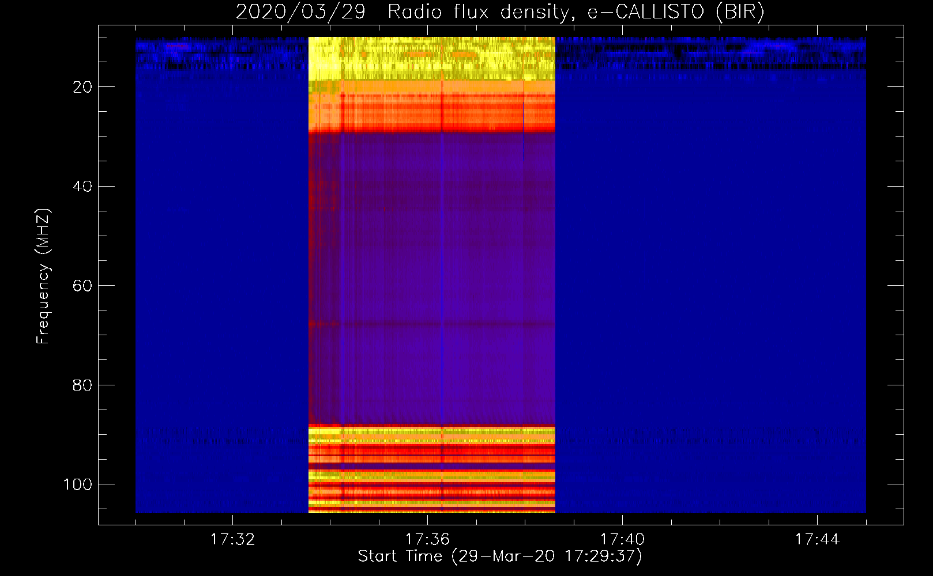
Task: Click the '17:32' time tick label
Action: point(232,539)
